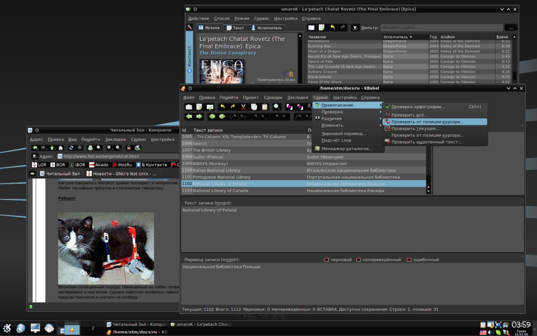Select Проверить всё menu item
This screenshot has height=336, width=537.
click(435, 115)
